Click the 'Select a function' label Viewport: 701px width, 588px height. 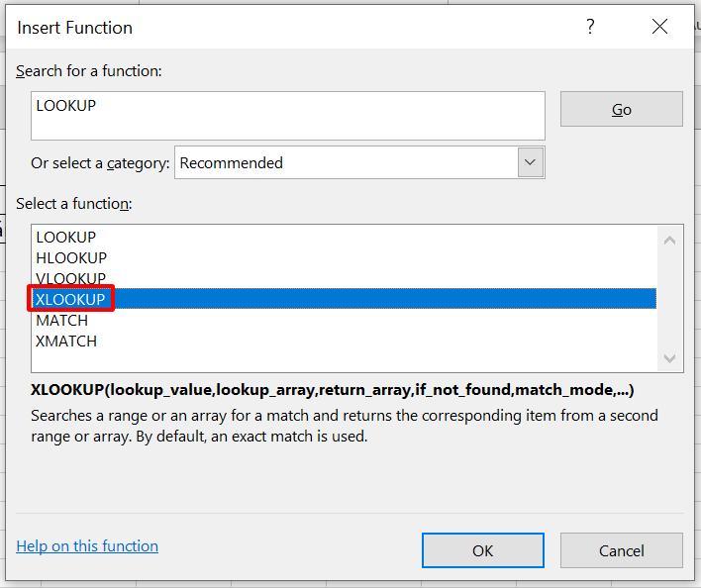pyautogui.click(x=74, y=204)
